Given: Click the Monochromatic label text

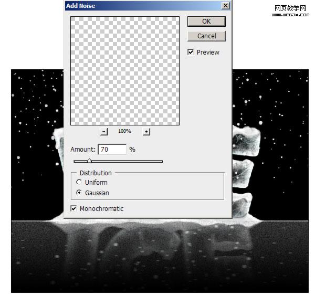Looking at the screenshot, I should (101, 209).
